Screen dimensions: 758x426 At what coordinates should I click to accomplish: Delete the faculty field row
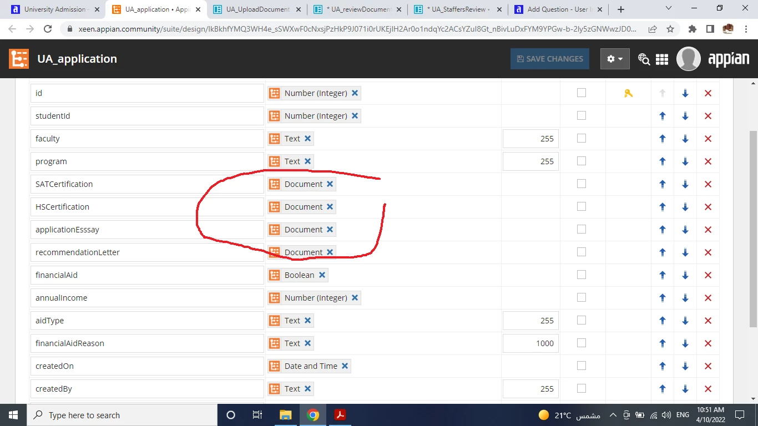(708, 139)
